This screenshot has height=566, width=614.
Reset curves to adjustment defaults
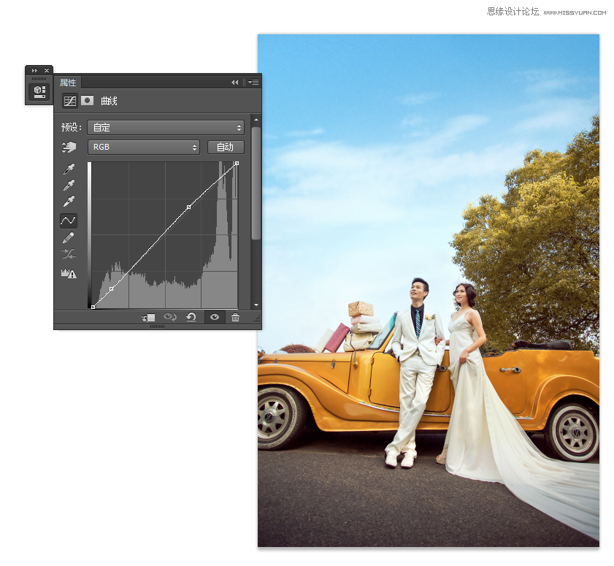(191, 317)
